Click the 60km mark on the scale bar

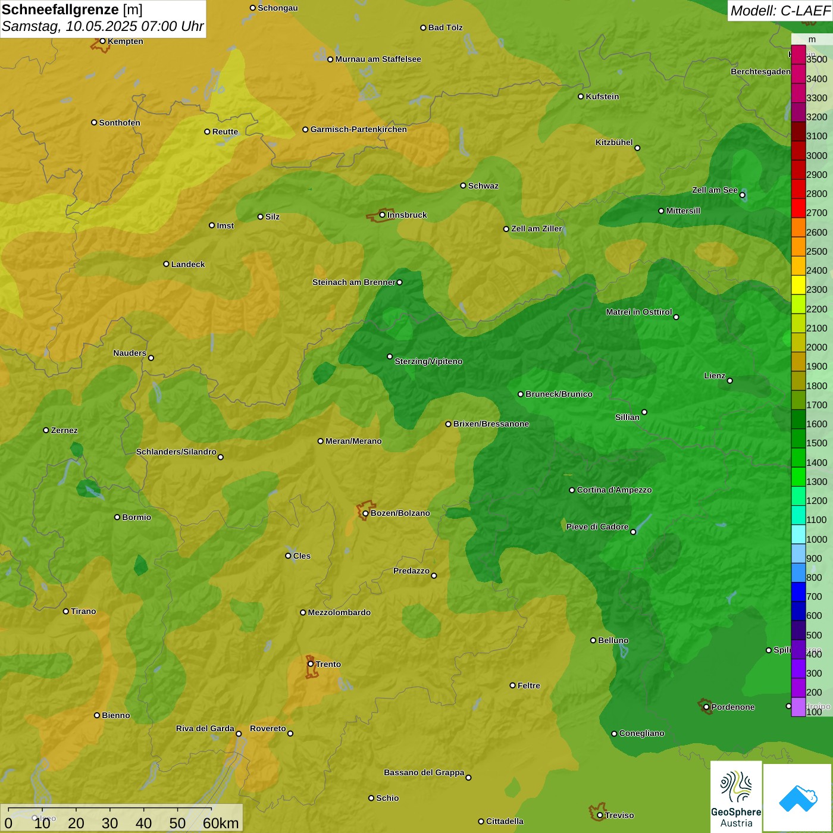(221, 823)
